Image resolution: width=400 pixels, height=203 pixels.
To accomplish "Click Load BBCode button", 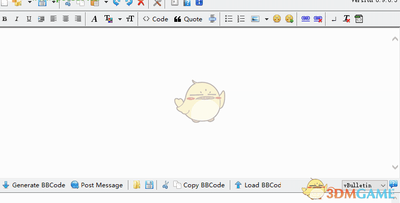I will tap(258, 185).
